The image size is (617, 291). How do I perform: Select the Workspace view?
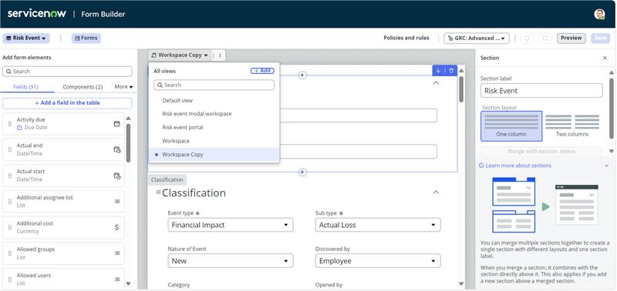pos(214,141)
